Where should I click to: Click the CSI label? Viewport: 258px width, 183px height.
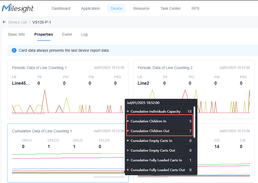coord(243,140)
